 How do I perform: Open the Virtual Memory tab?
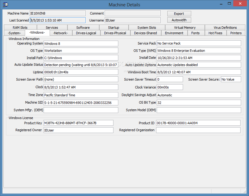pos(185,28)
